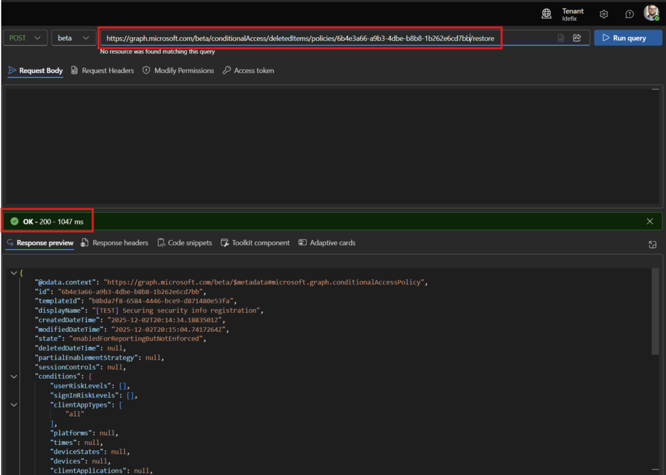Switch to the Access token tab

tap(248, 70)
